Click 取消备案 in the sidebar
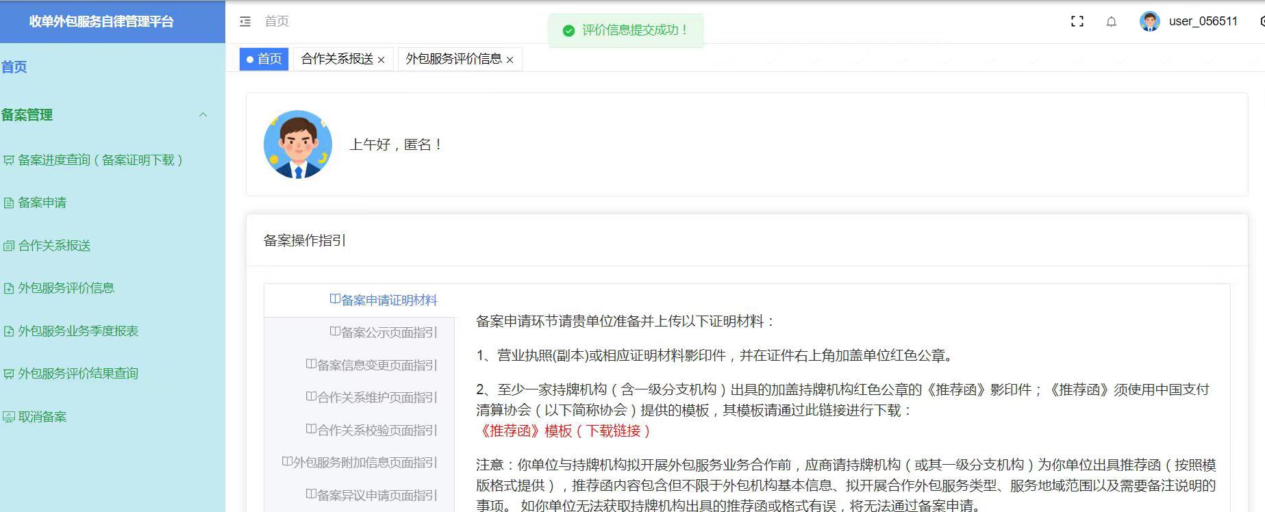Image resolution: width=1265 pixels, height=512 pixels. (42, 417)
